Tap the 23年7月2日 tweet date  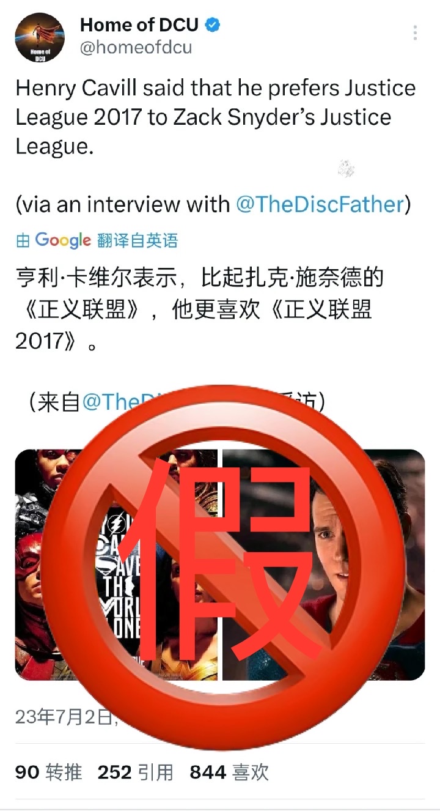point(64,717)
